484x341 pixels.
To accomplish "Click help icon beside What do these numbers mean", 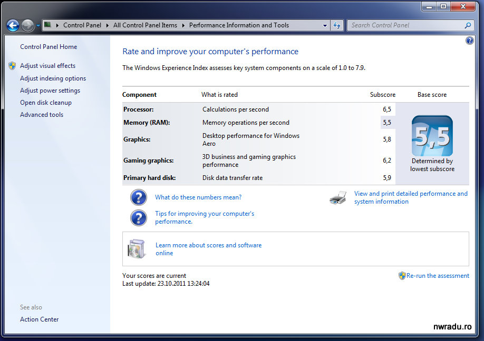I will pyautogui.click(x=139, y=197).
